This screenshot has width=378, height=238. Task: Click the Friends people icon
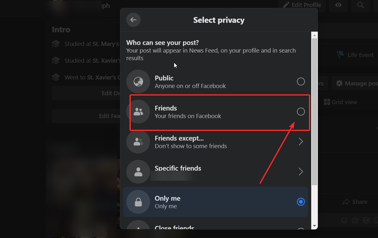click(x=138, y=111)
